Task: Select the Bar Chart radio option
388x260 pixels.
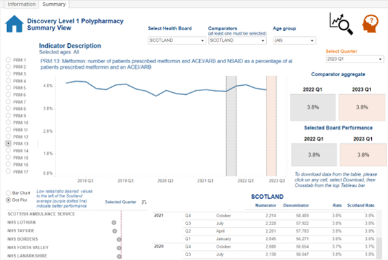Action: click(x=8, y=193)
